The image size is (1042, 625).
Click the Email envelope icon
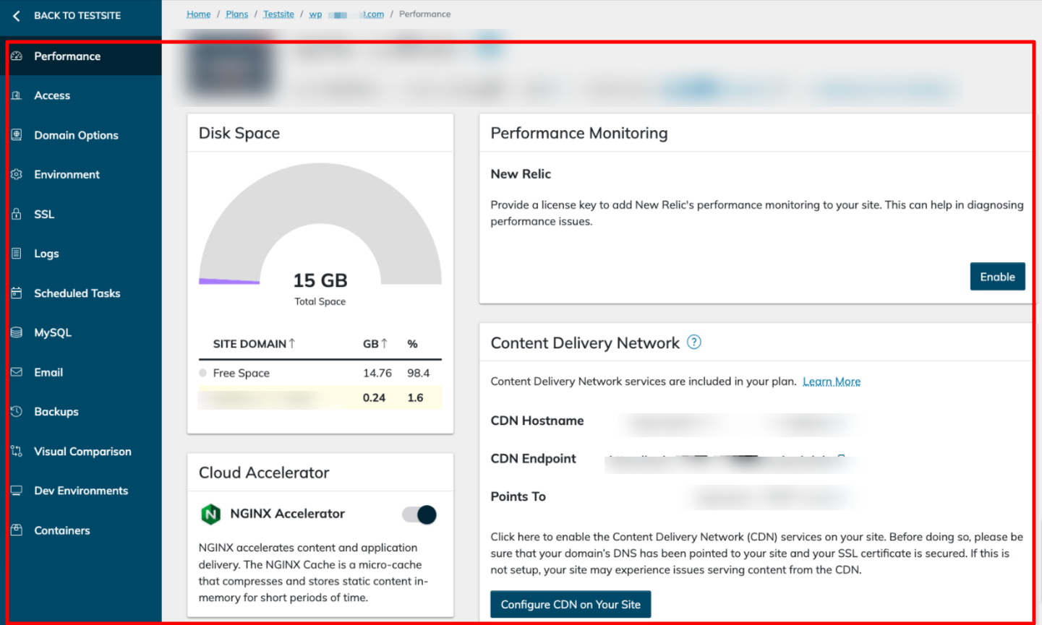17,372
